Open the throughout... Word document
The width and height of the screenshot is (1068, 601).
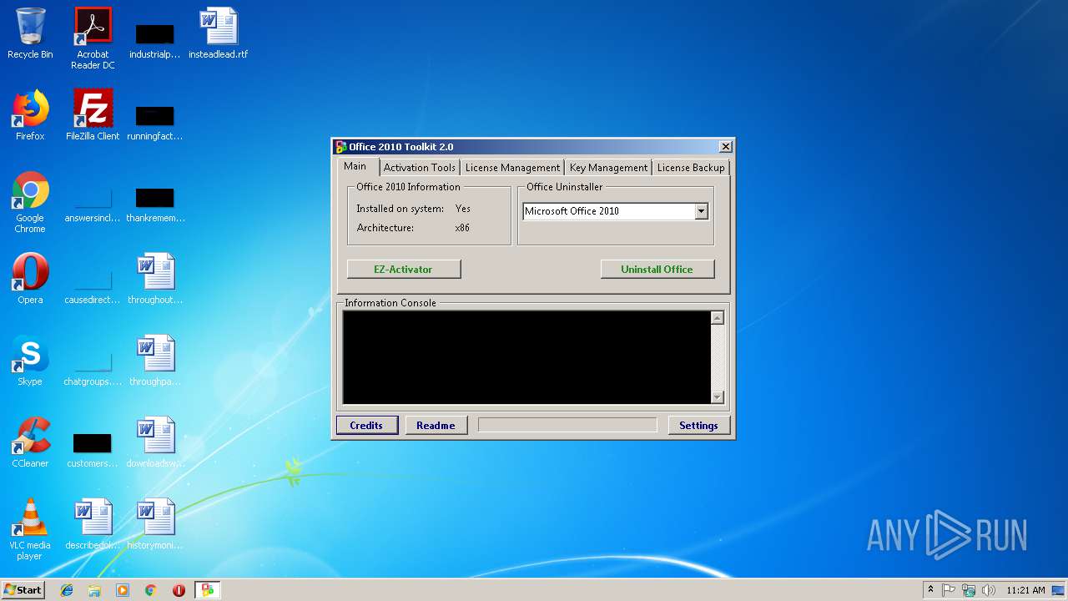(155, 279)
